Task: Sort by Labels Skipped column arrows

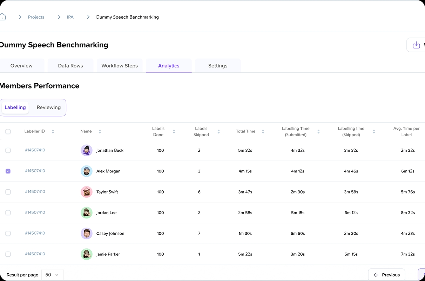Action: [218, 132]
